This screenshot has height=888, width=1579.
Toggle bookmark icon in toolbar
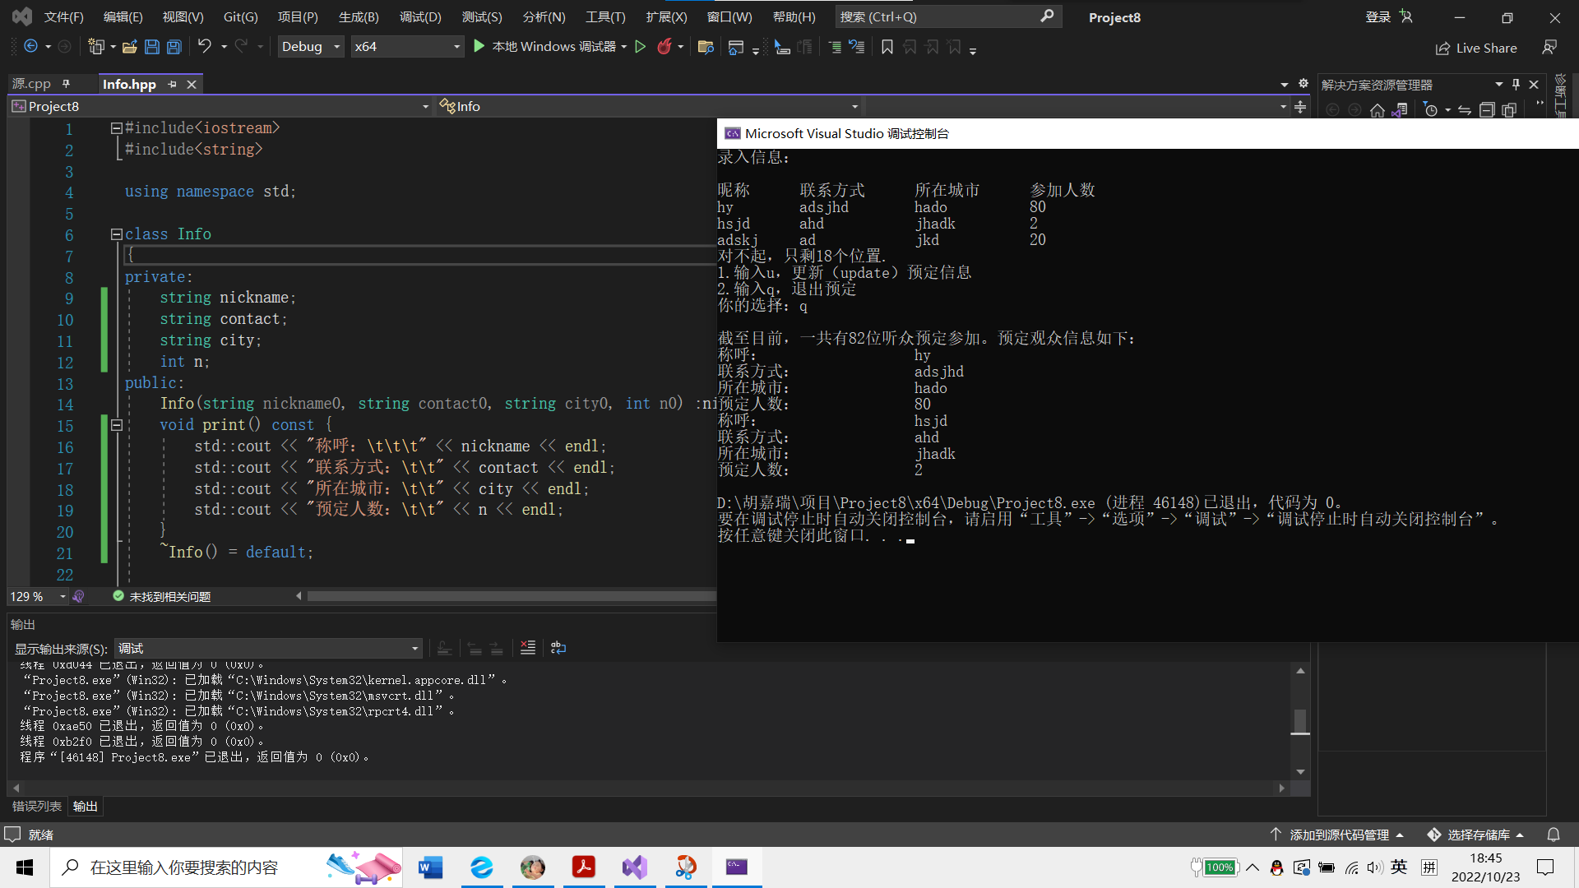(x=887, y=47)
